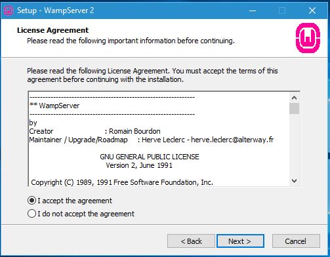Click the "Maintainer / Upgrade/Roadmap" label
330x257 pixels.
click(x=78, y=140)
